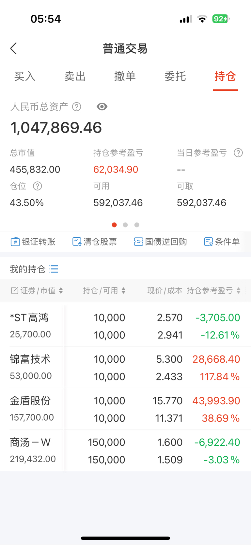Select second page indicator dot
Viewport: 251px width, 545px height.
125,225
